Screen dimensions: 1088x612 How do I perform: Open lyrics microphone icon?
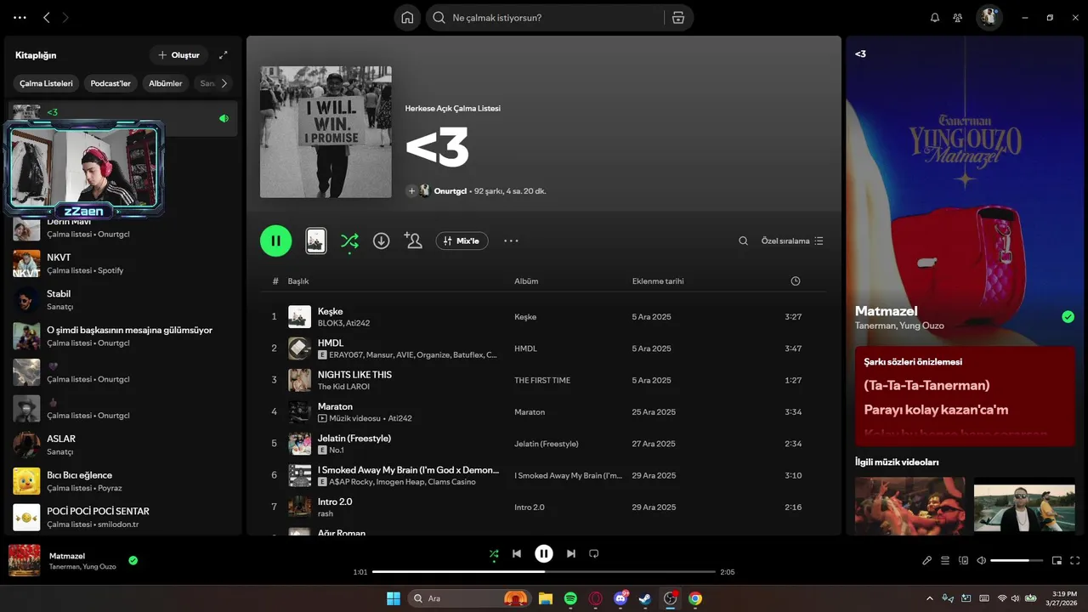[927, 560]
